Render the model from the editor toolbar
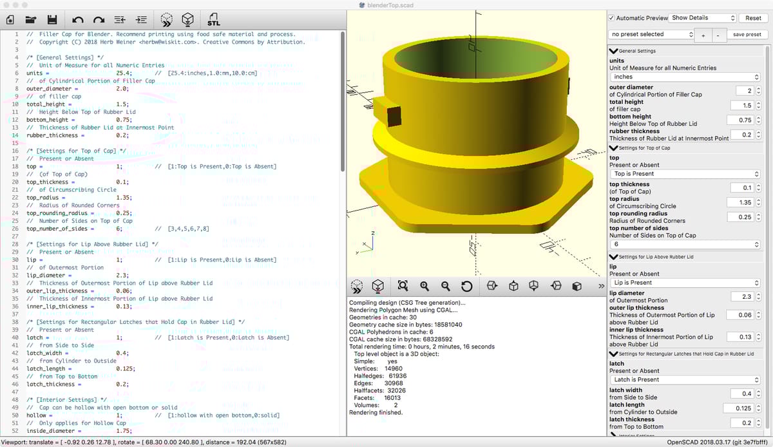 (187, 19)
